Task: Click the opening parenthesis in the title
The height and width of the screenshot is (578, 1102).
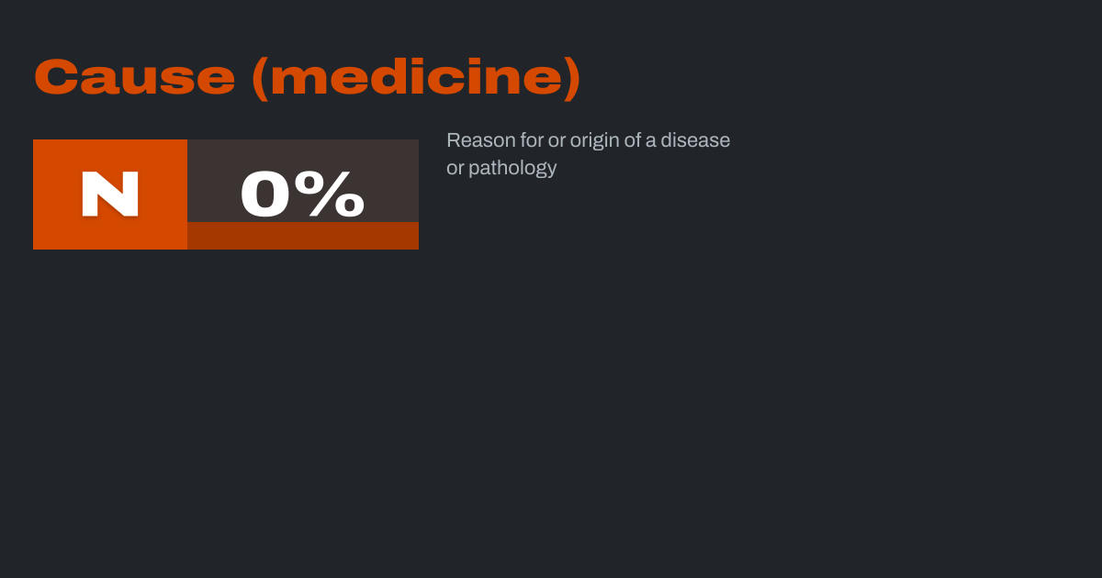Action: click(258, 77)
